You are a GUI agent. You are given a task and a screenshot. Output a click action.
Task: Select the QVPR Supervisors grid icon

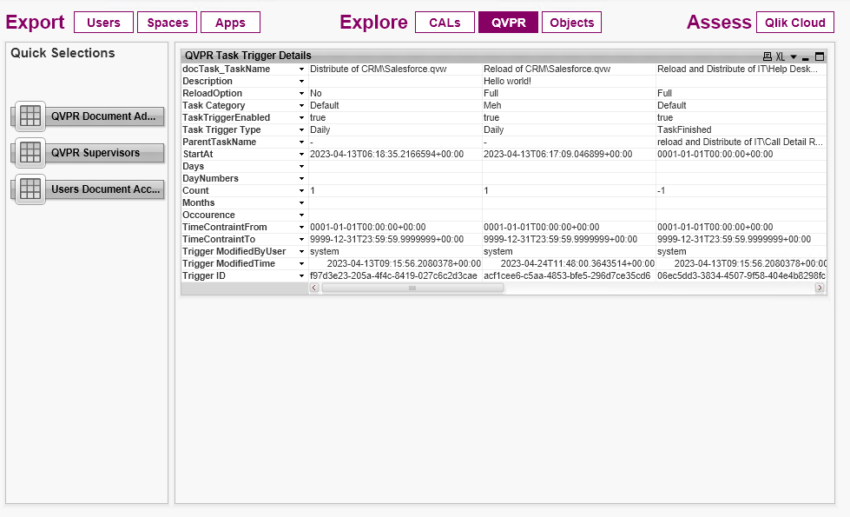click(30, 153)
